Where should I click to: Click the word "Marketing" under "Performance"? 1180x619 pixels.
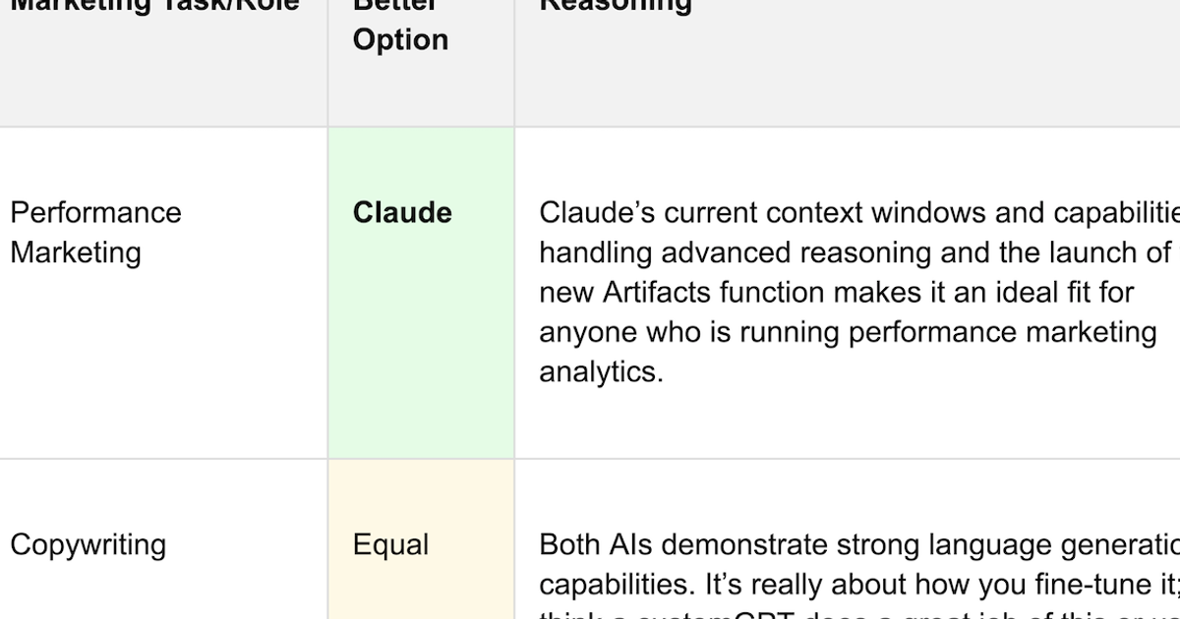click(x=76, y=253)
